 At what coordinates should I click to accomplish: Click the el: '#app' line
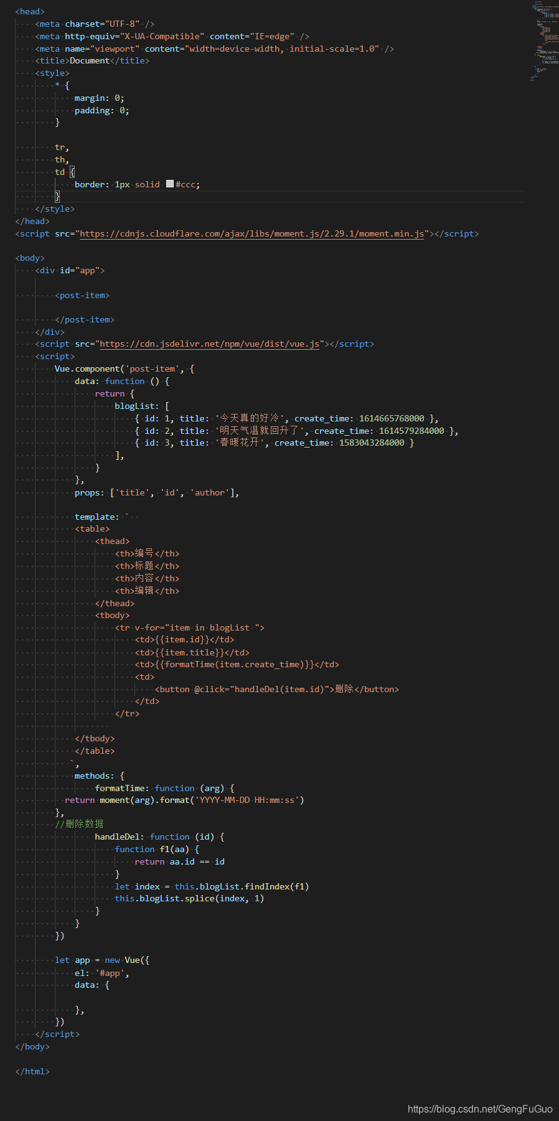pyautogui.click(x=102, y=973)
